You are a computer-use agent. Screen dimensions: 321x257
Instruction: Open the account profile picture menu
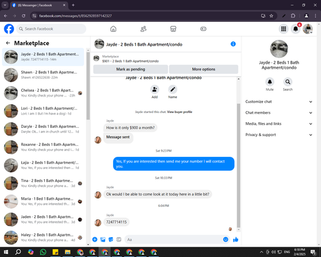pyautogui.click(x=308, y=29)
